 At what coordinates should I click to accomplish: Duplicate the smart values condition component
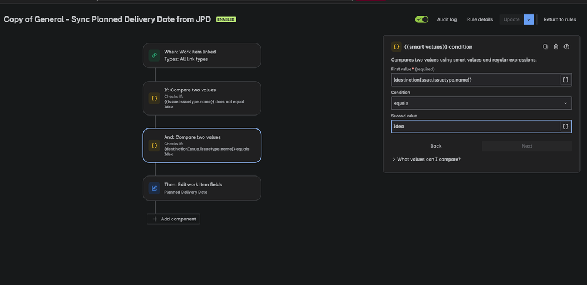pyautogui.click(x=545, y=47)
